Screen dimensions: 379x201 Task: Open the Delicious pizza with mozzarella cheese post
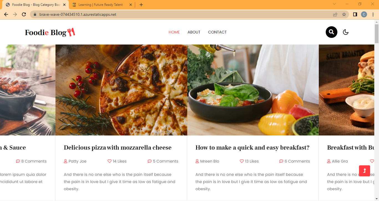click(117, 147)
